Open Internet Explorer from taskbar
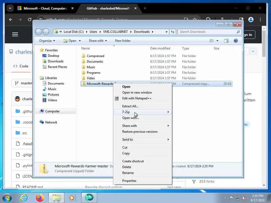The width and height of the screenshot is (271, 203). pyautogui.click(x=24, y=198)
